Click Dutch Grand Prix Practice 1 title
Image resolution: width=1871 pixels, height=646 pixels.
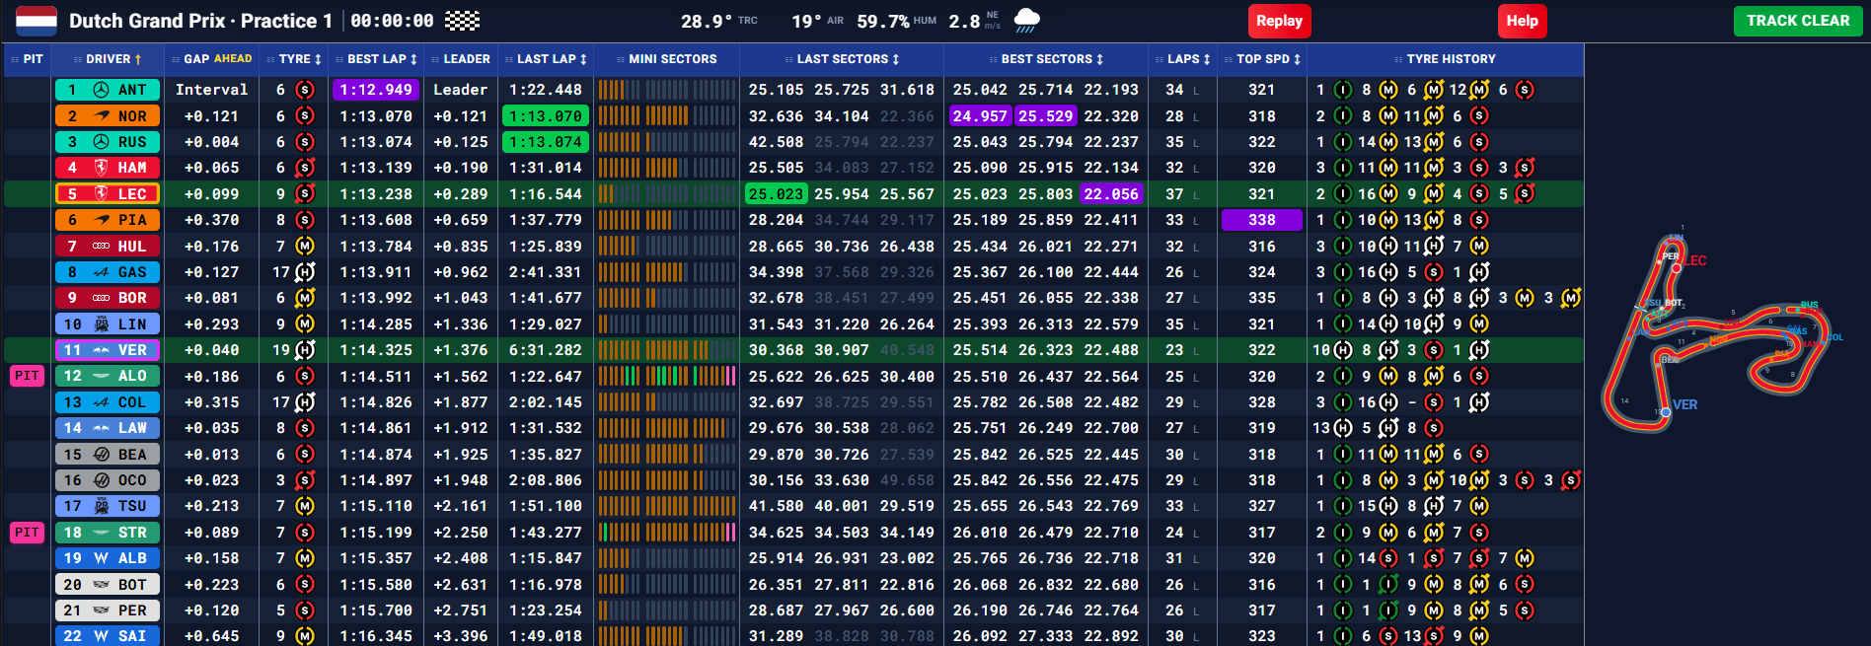click(x=200, y=21)
